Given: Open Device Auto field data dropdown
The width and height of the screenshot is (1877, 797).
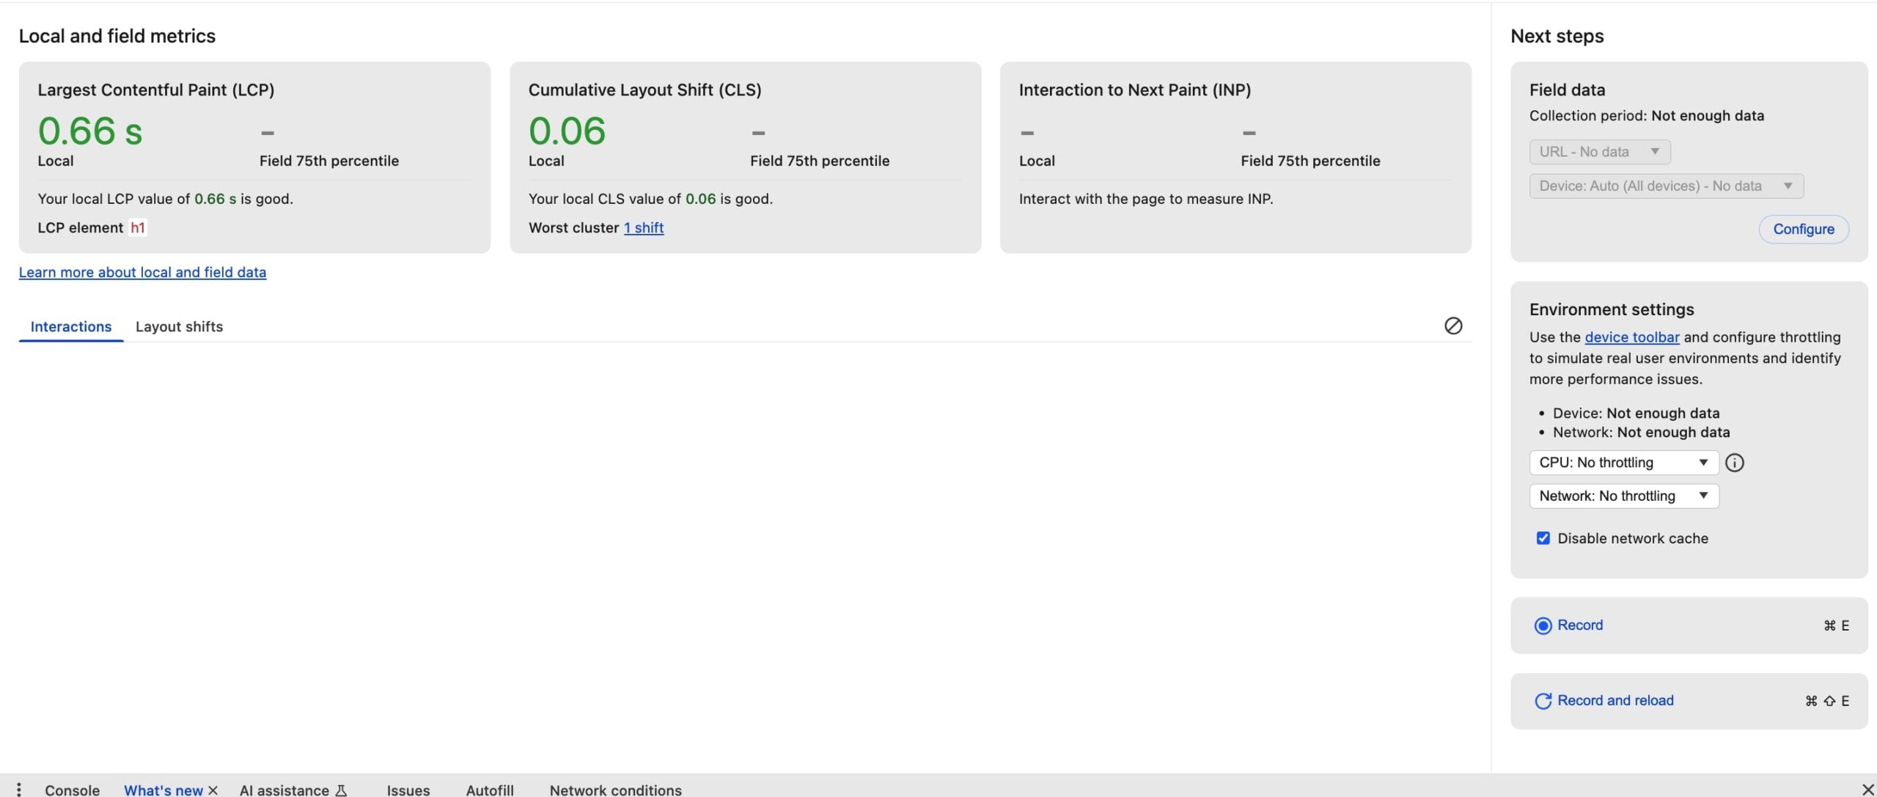Looking at the screenshot, I should point(1666,186).
